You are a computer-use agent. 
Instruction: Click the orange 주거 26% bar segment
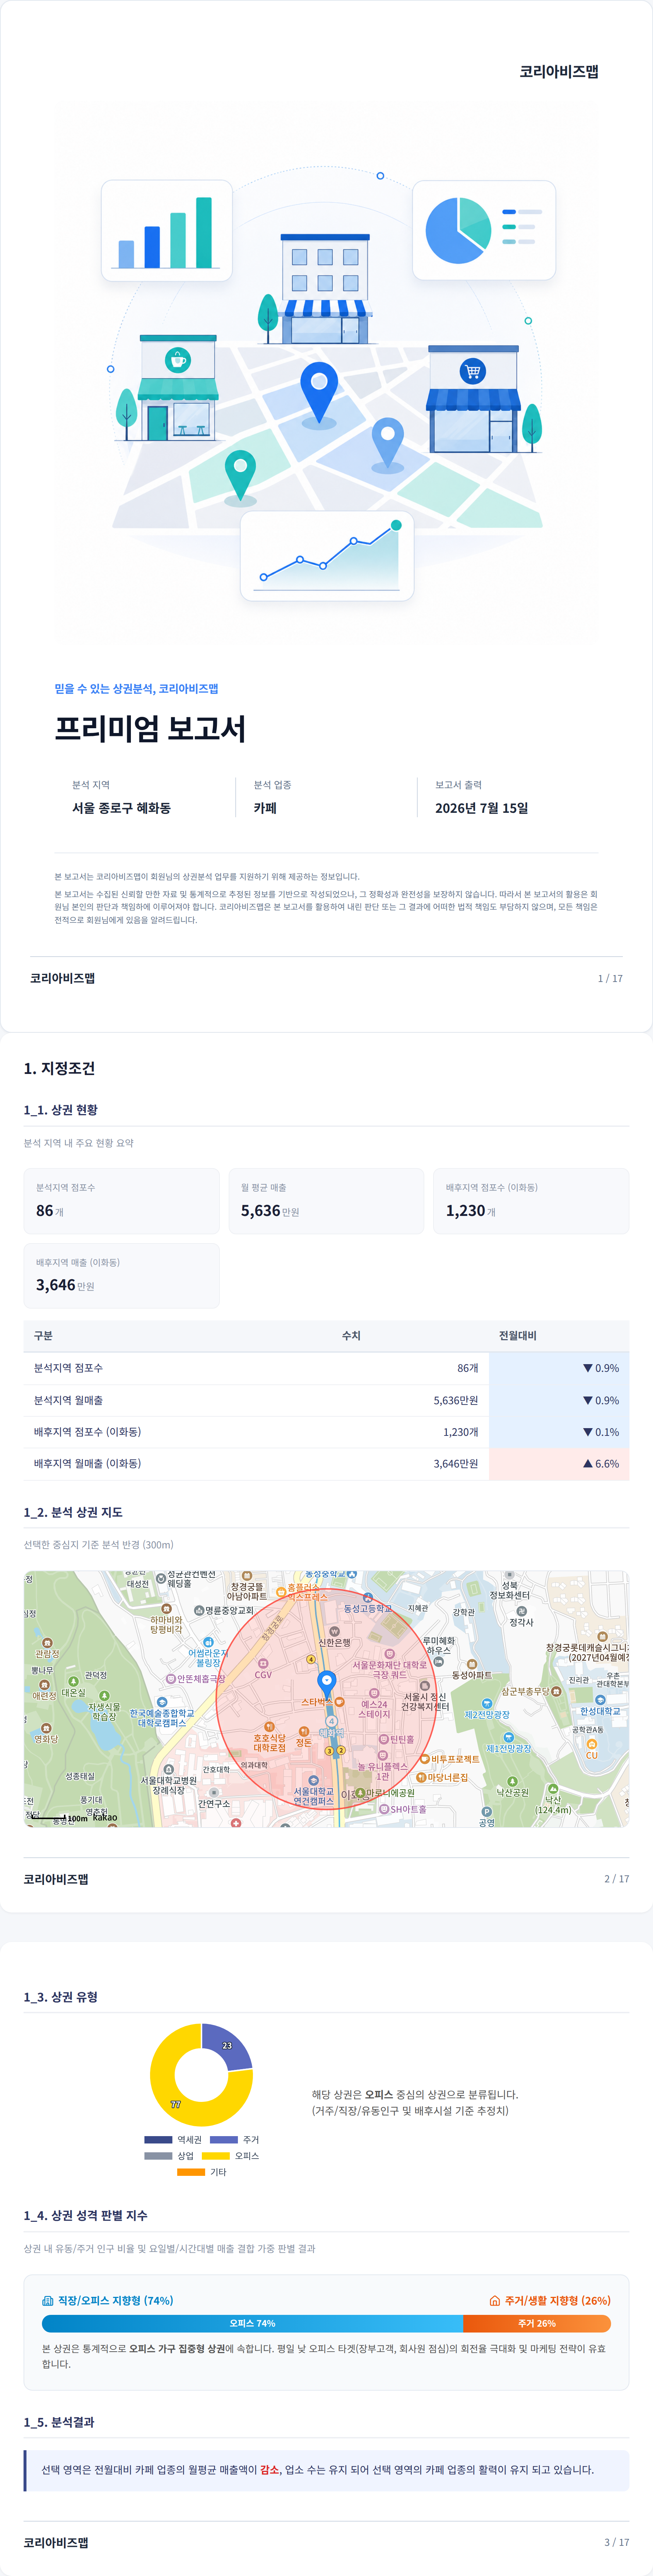[537, 2323]
